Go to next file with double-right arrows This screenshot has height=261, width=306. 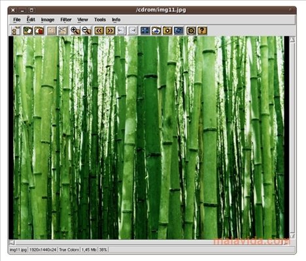click(x=110, y=31)
